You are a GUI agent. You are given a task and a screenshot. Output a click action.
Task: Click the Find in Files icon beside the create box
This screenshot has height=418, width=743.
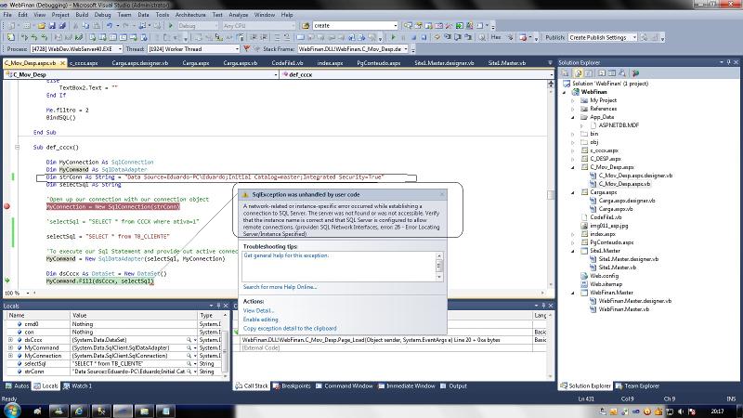click(x=306, y=26)
